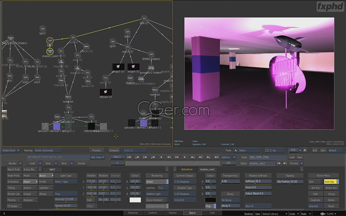Select the poly3 geometry node
Image resolution: width=346 pixels, height=216 pixels.
tap(37, 77)
